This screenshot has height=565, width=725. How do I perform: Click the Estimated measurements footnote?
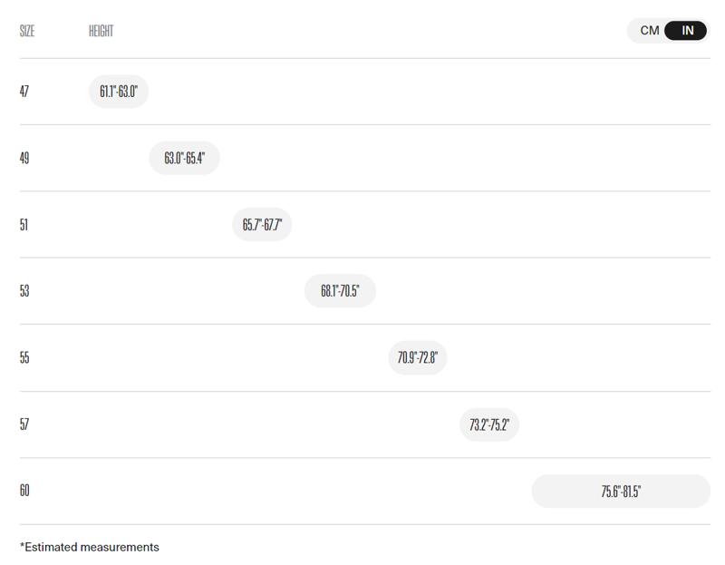coord(90,547)
